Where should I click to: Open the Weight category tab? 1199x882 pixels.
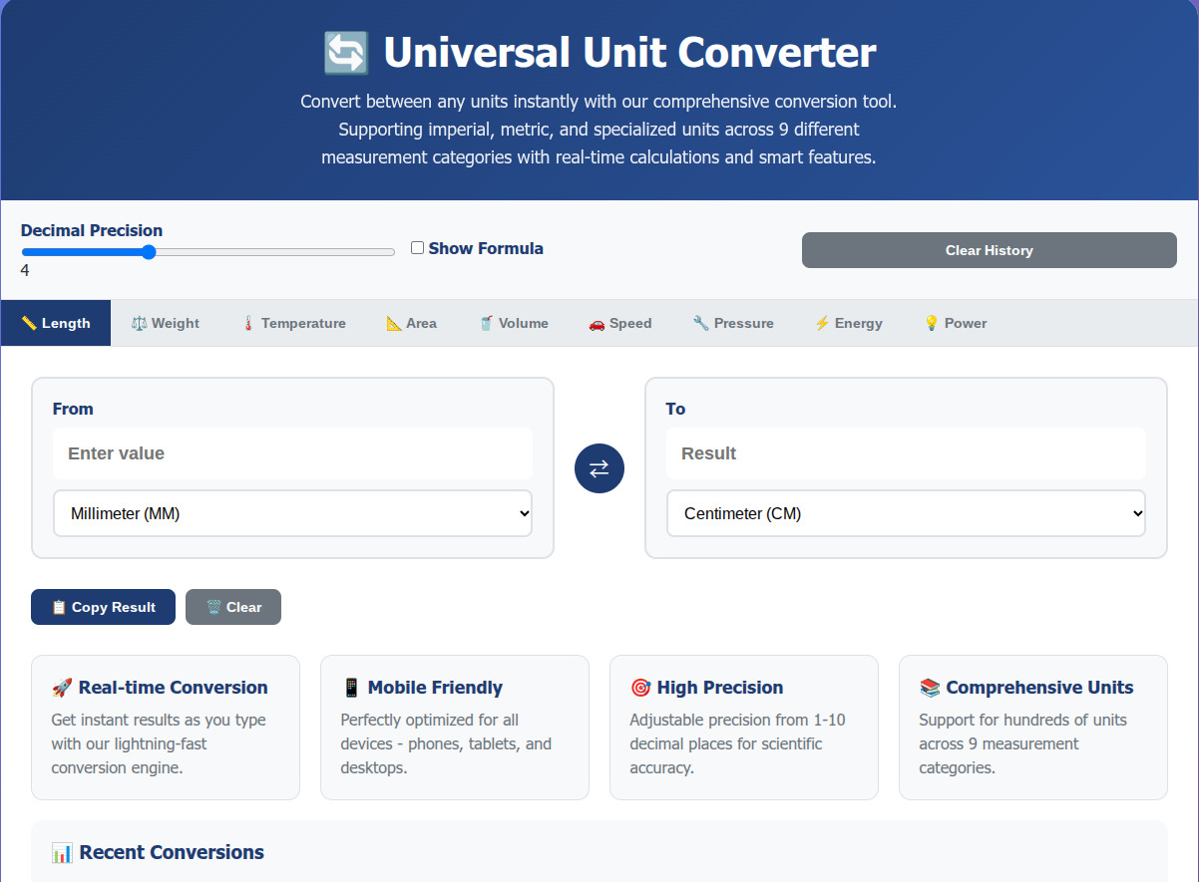(x=166, y=323)
